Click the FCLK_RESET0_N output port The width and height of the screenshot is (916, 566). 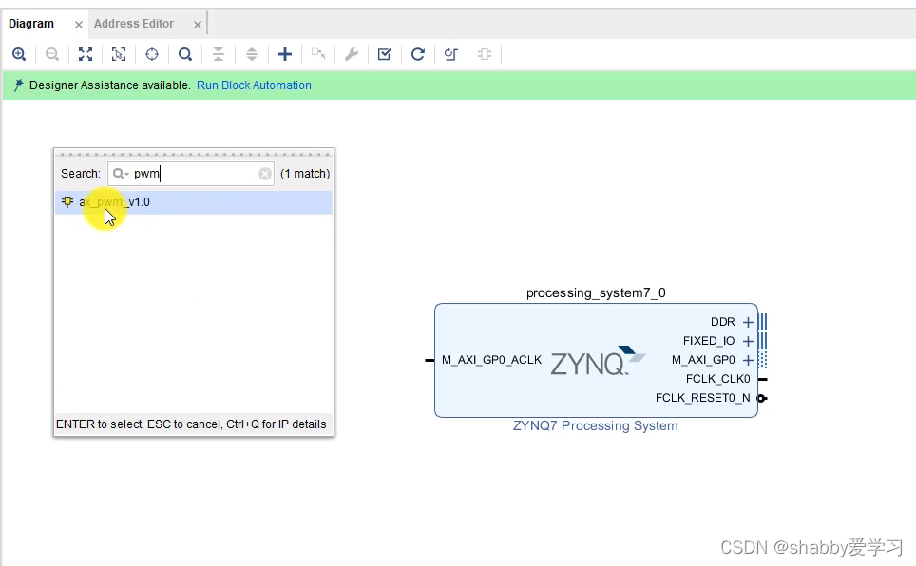pyautogui.click(x=762, y=398)
